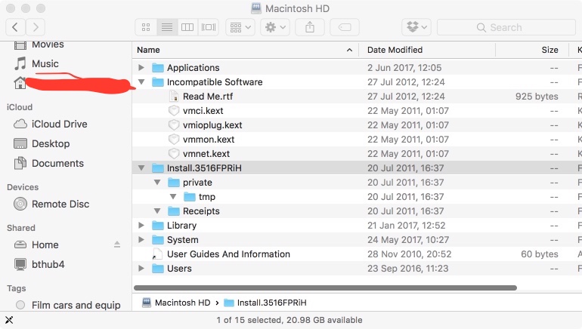Viewport: 582px width, 329px height.
Task: Switch to icon view
Action: 146,27
